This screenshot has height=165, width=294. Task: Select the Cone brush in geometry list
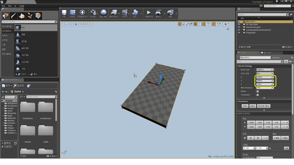click(x=36, y=34)
